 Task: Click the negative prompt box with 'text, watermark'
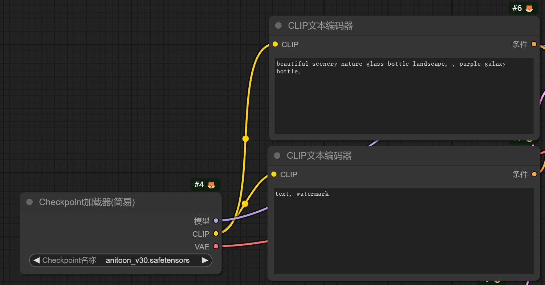coord(403,231)
